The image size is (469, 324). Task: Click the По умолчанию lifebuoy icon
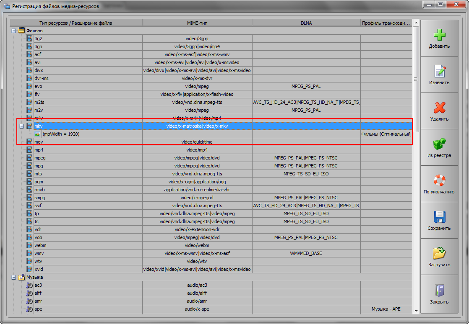(x=439, y=180)
